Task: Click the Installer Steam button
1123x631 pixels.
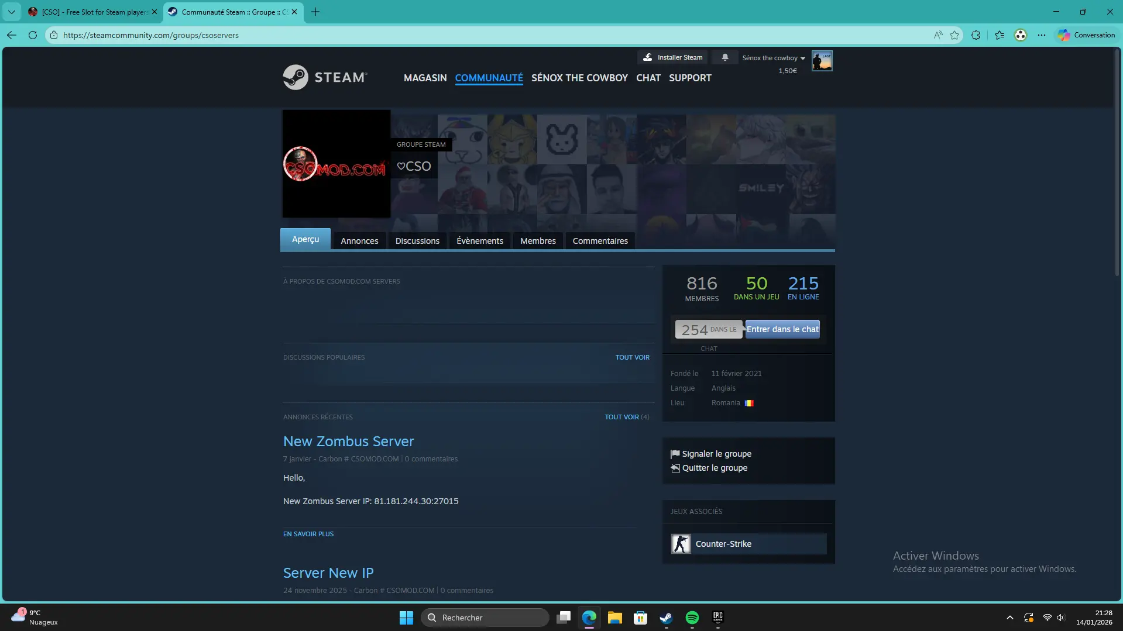Action: click(x=672, y=57)
